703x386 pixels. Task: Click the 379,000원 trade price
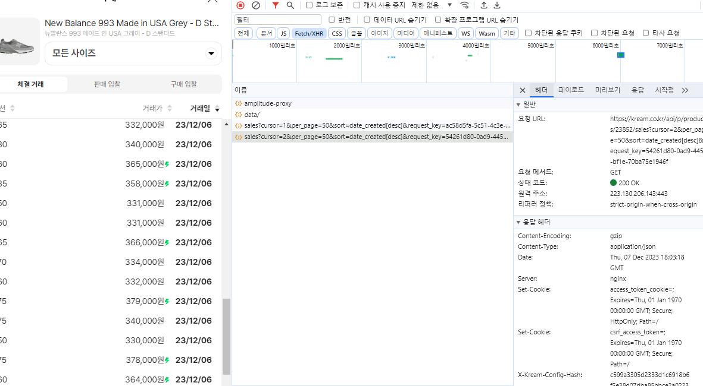(x=145, y=302)
